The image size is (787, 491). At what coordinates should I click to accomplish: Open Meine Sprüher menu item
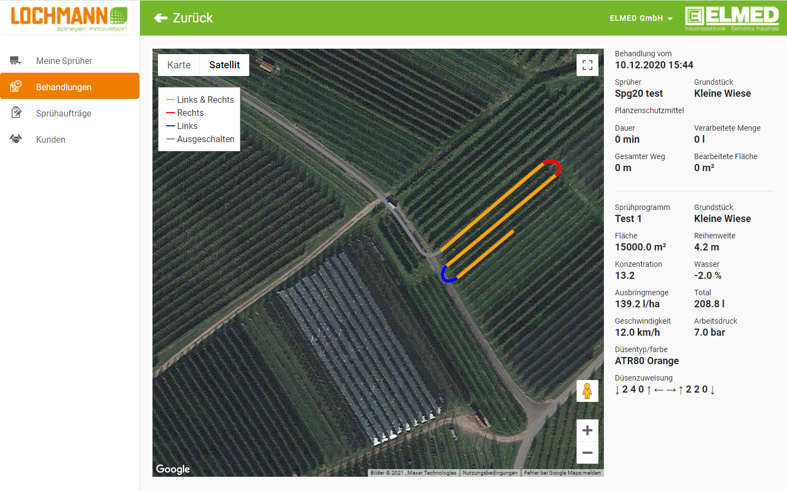point(64,61)
